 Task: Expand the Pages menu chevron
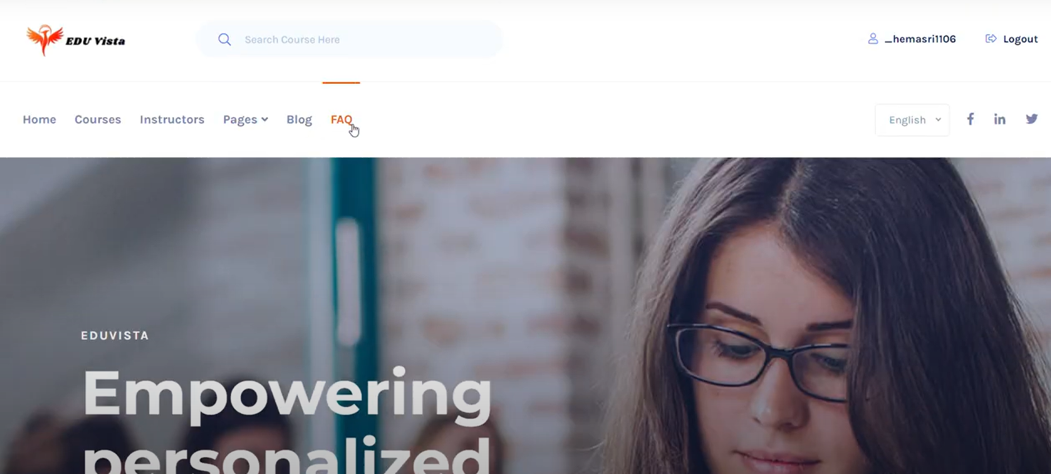[x=264, y=119]
